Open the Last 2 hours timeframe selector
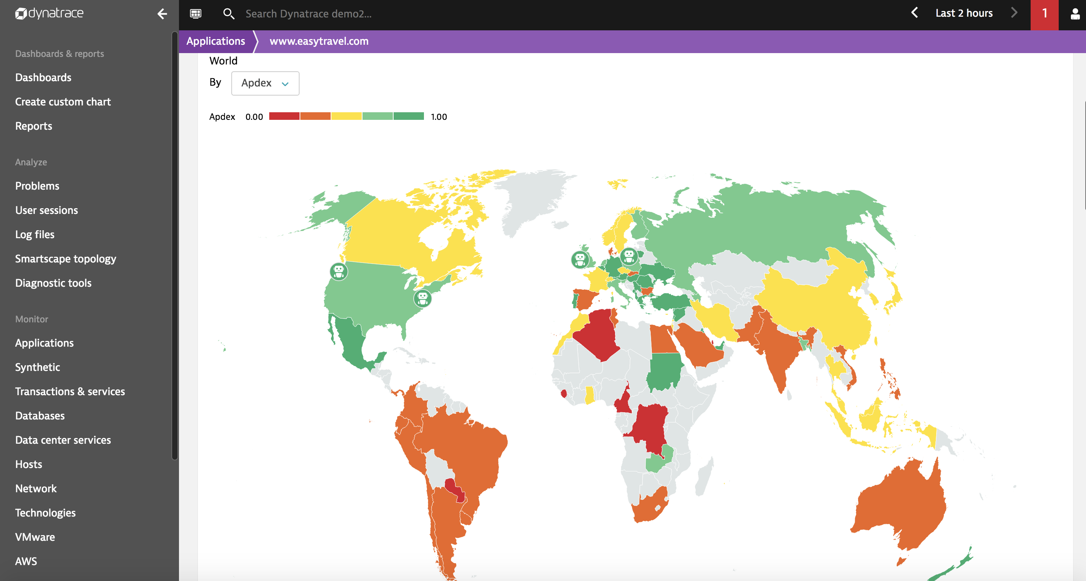Image resolution: width=1086 pixels, height=581 pixels. coord(964,13)
